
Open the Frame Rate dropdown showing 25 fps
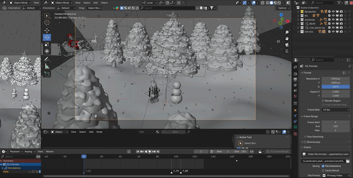336,110
